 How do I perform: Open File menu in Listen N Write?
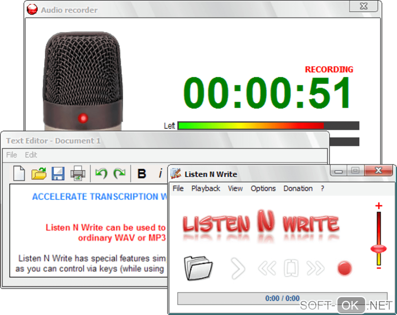pos(178,188)
